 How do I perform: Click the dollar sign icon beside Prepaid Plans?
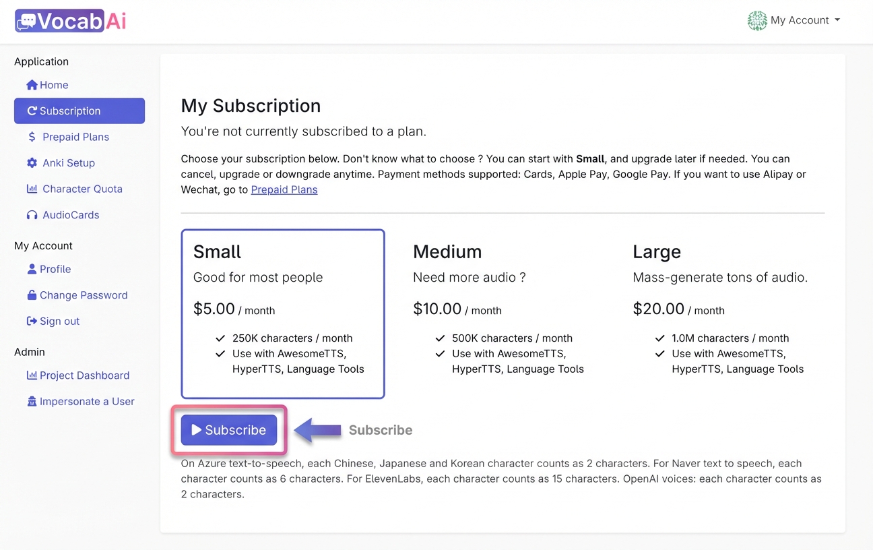(x=32, y=137)
